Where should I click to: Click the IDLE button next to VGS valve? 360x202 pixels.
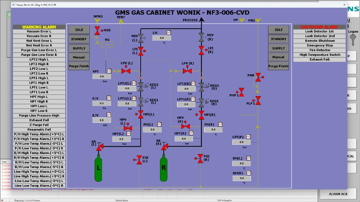click(79, 30)
